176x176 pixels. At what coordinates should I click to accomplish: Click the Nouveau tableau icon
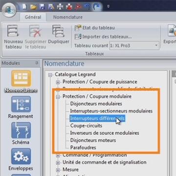(x=13, y=31)
